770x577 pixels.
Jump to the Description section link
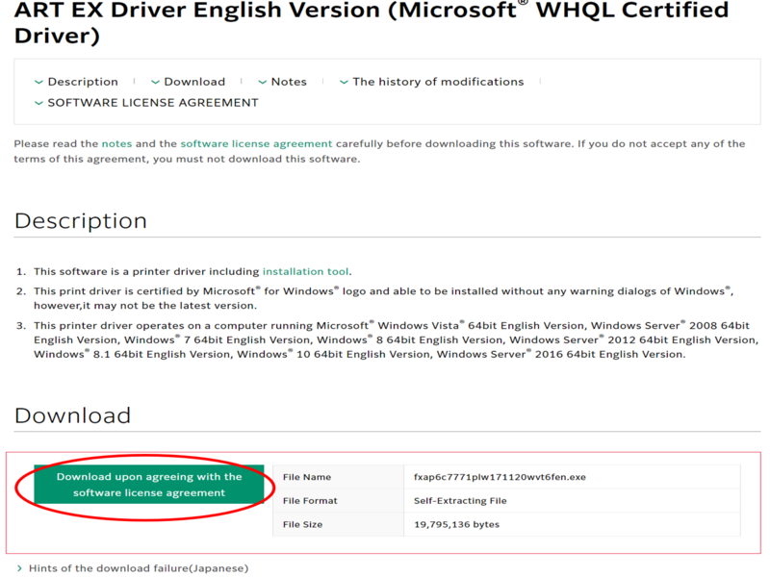83,82
